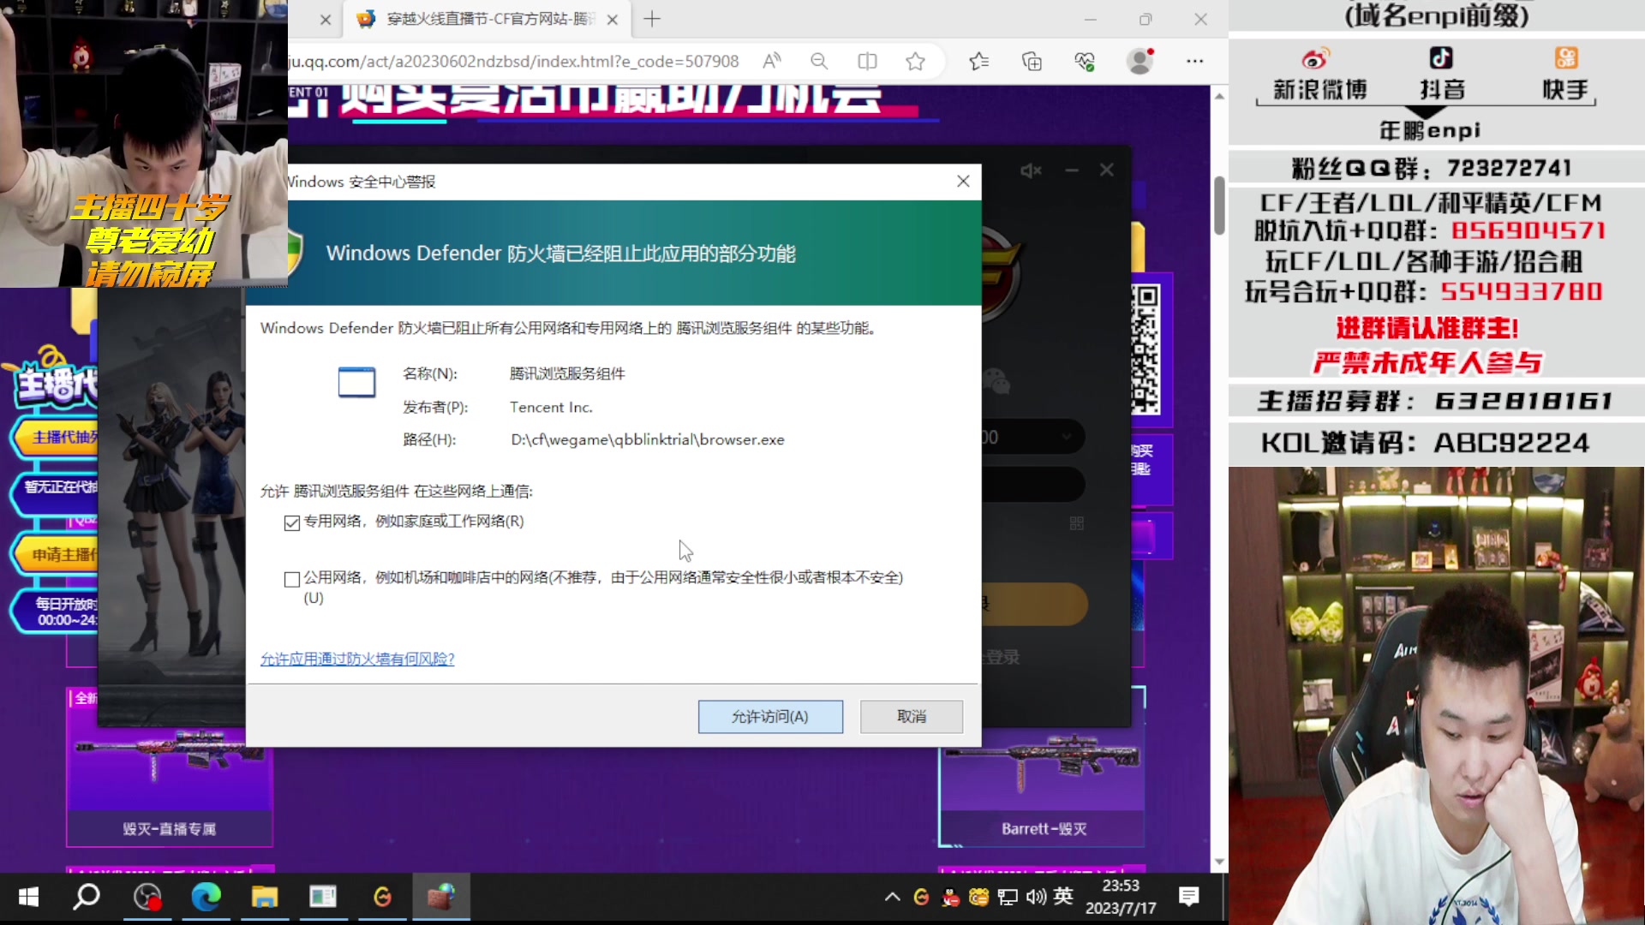The image size is (1645, 925).
Task: Click the 取消 cancel button
Action: click(912, 716)
